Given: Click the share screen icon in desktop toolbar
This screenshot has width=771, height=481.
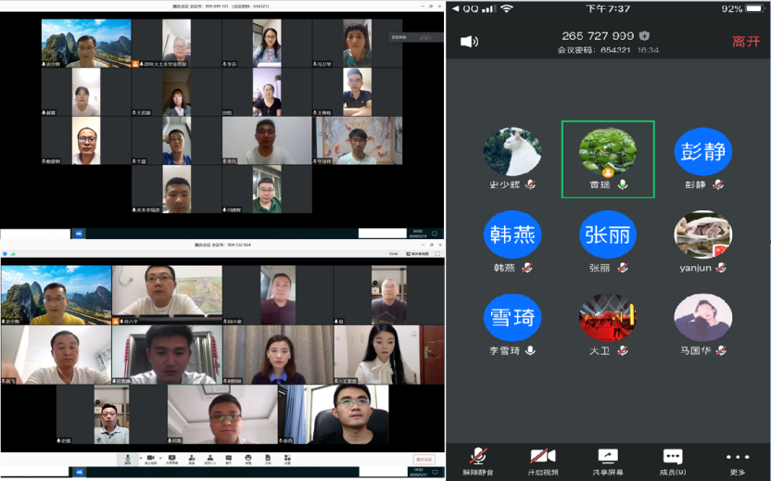Looking at the screenshot, I should coord(171,458).
